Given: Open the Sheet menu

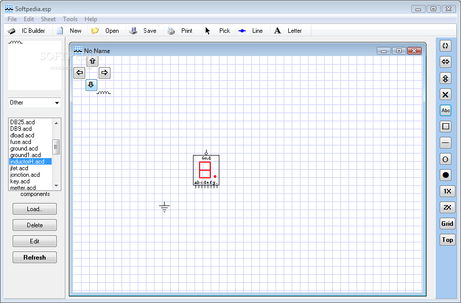Looking at the screenshot, I should pyautogui.click(x=48, y=19).
